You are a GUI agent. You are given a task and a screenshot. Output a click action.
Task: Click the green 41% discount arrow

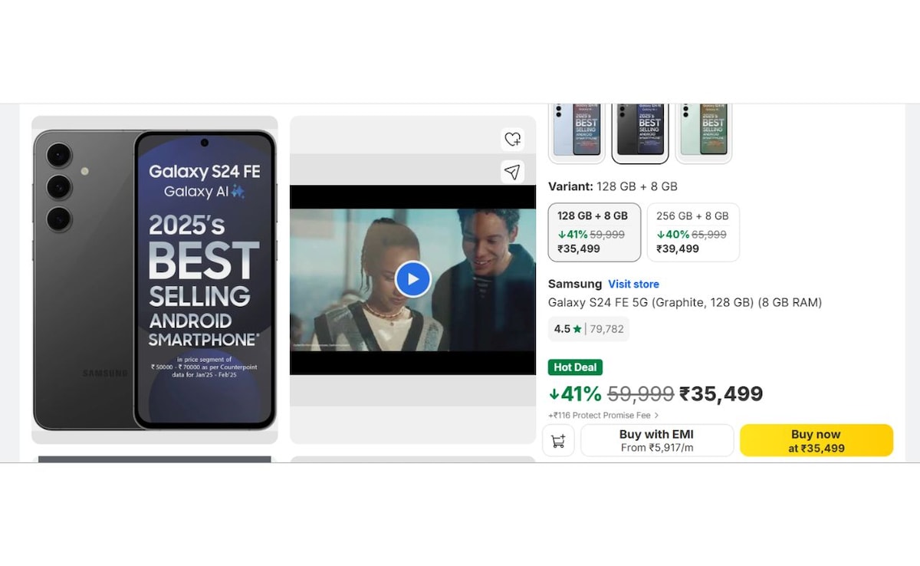coord(554,394)
